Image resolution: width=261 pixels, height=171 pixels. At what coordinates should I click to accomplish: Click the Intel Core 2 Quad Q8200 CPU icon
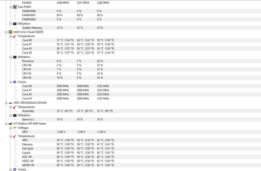(10, 32)
